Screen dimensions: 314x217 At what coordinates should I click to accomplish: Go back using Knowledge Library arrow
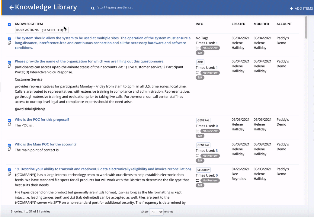pyautogui.click(x=11, y=8)
